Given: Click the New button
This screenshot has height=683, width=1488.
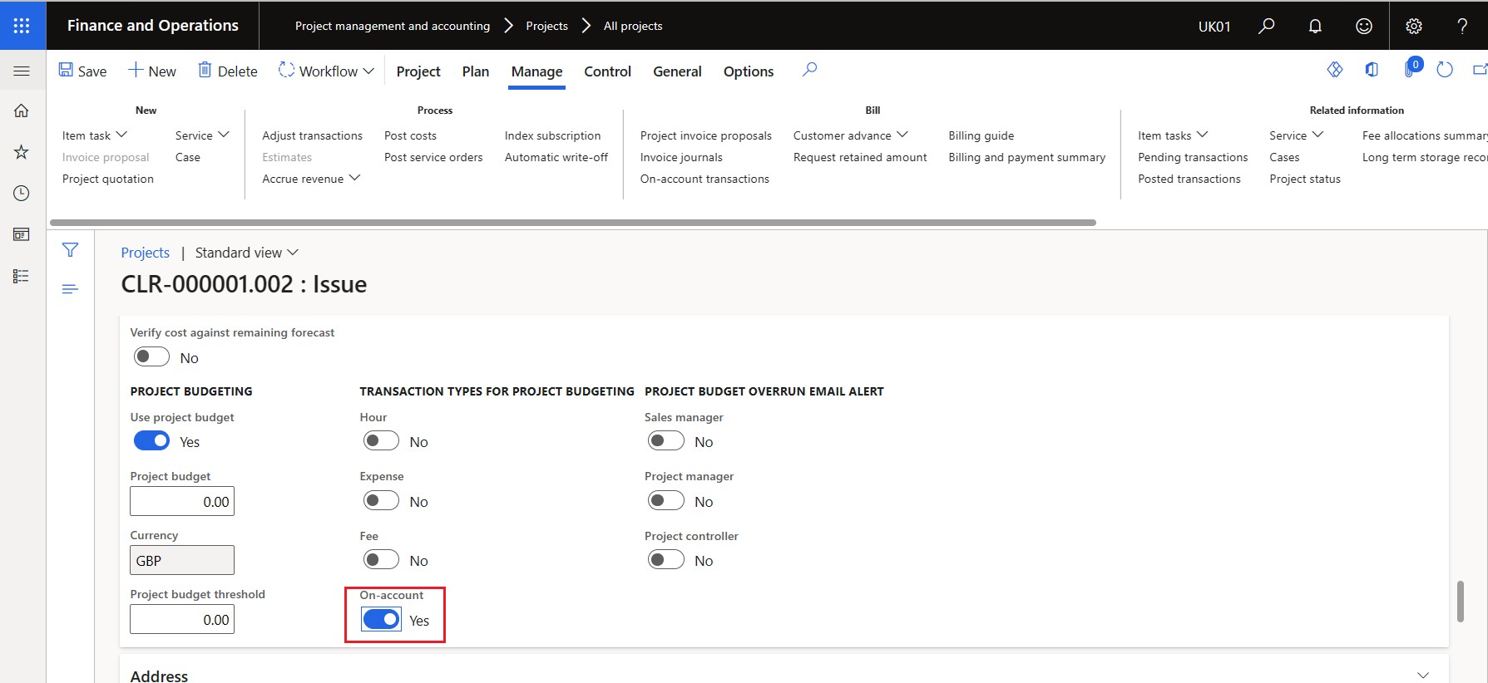Looking at the screenshot, I should [x=151, y=71].
